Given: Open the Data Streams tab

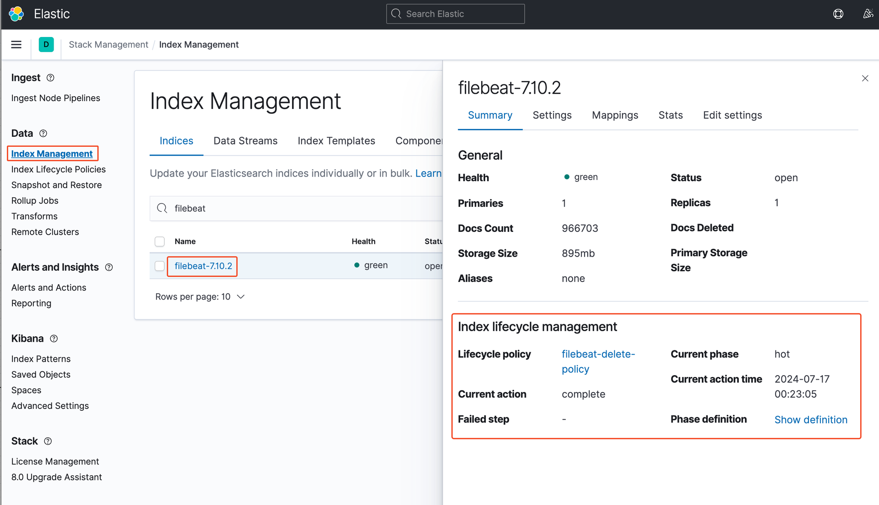Looking at the screenshot, I should tap(245, 141).
